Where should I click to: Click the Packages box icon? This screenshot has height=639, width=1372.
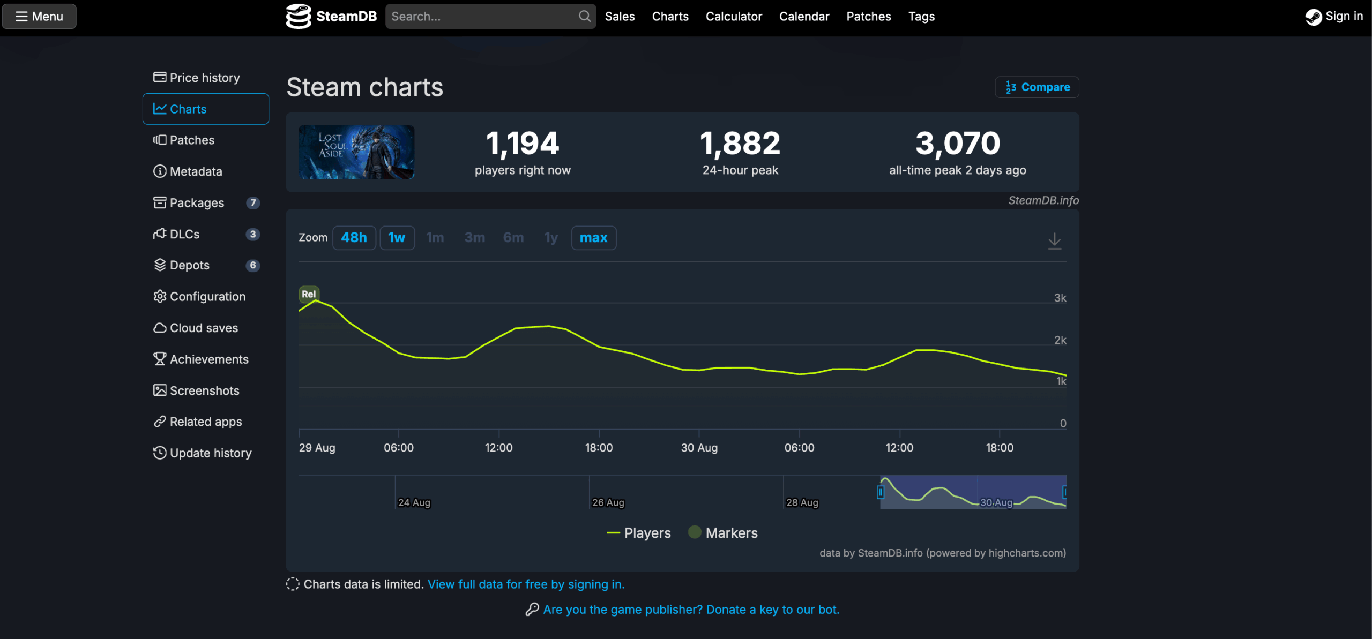pos(160,202)
